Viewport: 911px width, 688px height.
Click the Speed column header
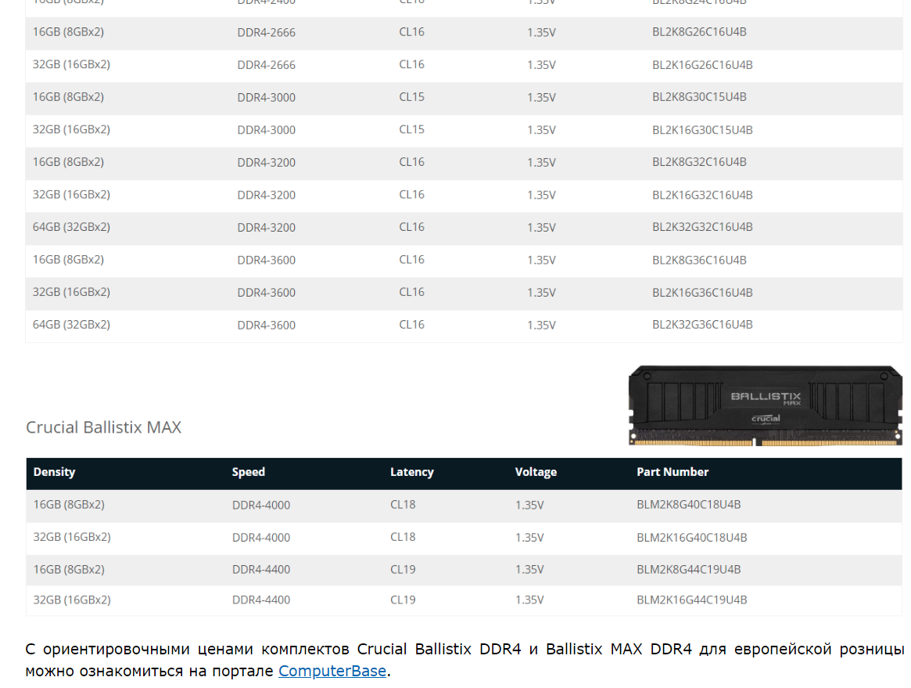point(248,472)
